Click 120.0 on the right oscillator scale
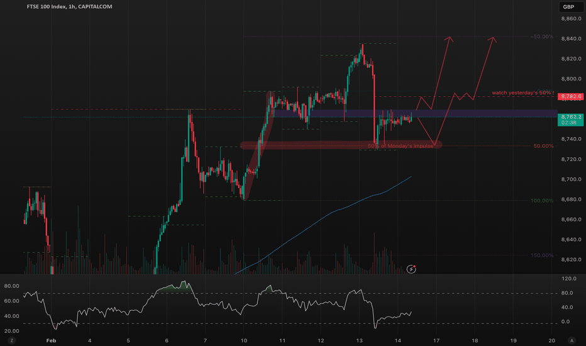Image resolution: width=586 pixels, height=346 pixels. tap(569, 279)
